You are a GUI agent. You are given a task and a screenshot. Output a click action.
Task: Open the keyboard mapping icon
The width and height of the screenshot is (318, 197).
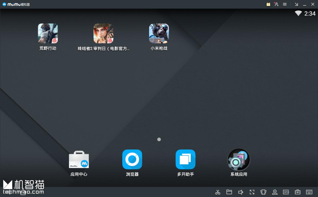point(309,192)
